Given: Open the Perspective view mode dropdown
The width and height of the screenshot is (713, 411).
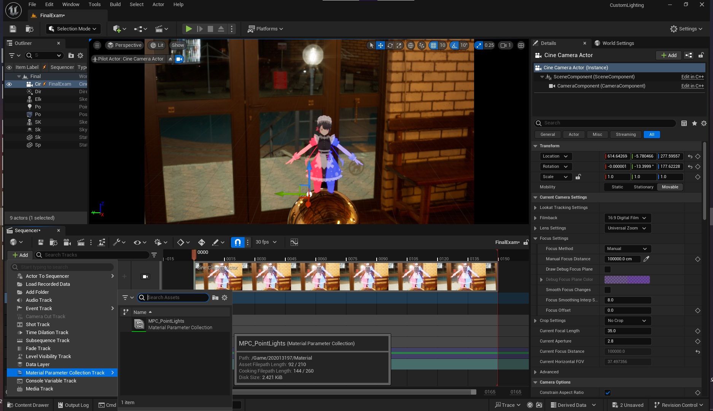Looking at the screenshot, I should 125,45.
